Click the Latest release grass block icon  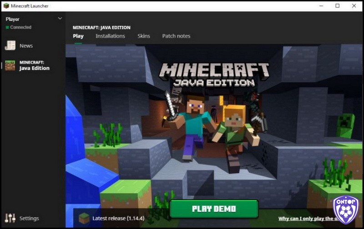pos(84,218)
